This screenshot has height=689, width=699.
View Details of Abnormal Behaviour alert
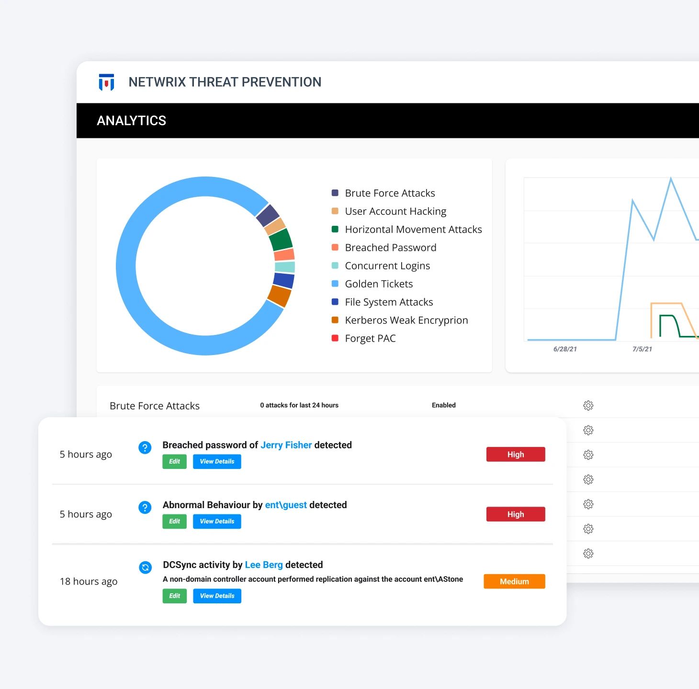tap(217, 522)
